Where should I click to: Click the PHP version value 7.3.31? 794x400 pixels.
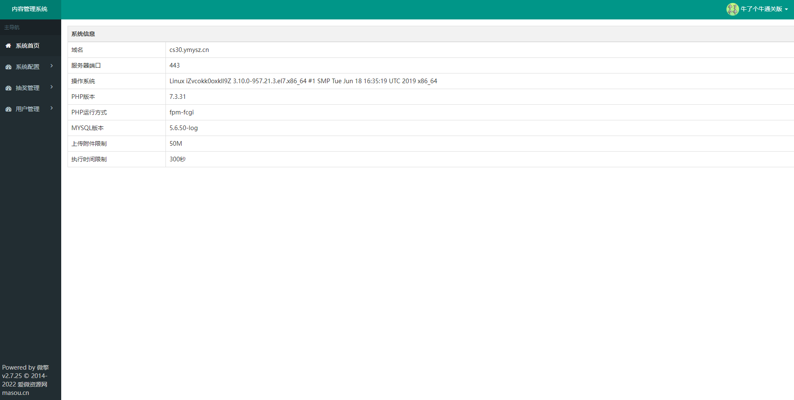point(178,97)
